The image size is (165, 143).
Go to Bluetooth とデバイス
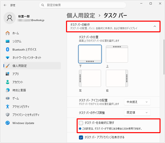click(32, 49)
